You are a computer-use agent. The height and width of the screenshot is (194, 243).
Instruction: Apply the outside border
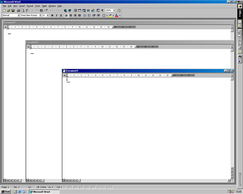(104, 15)
